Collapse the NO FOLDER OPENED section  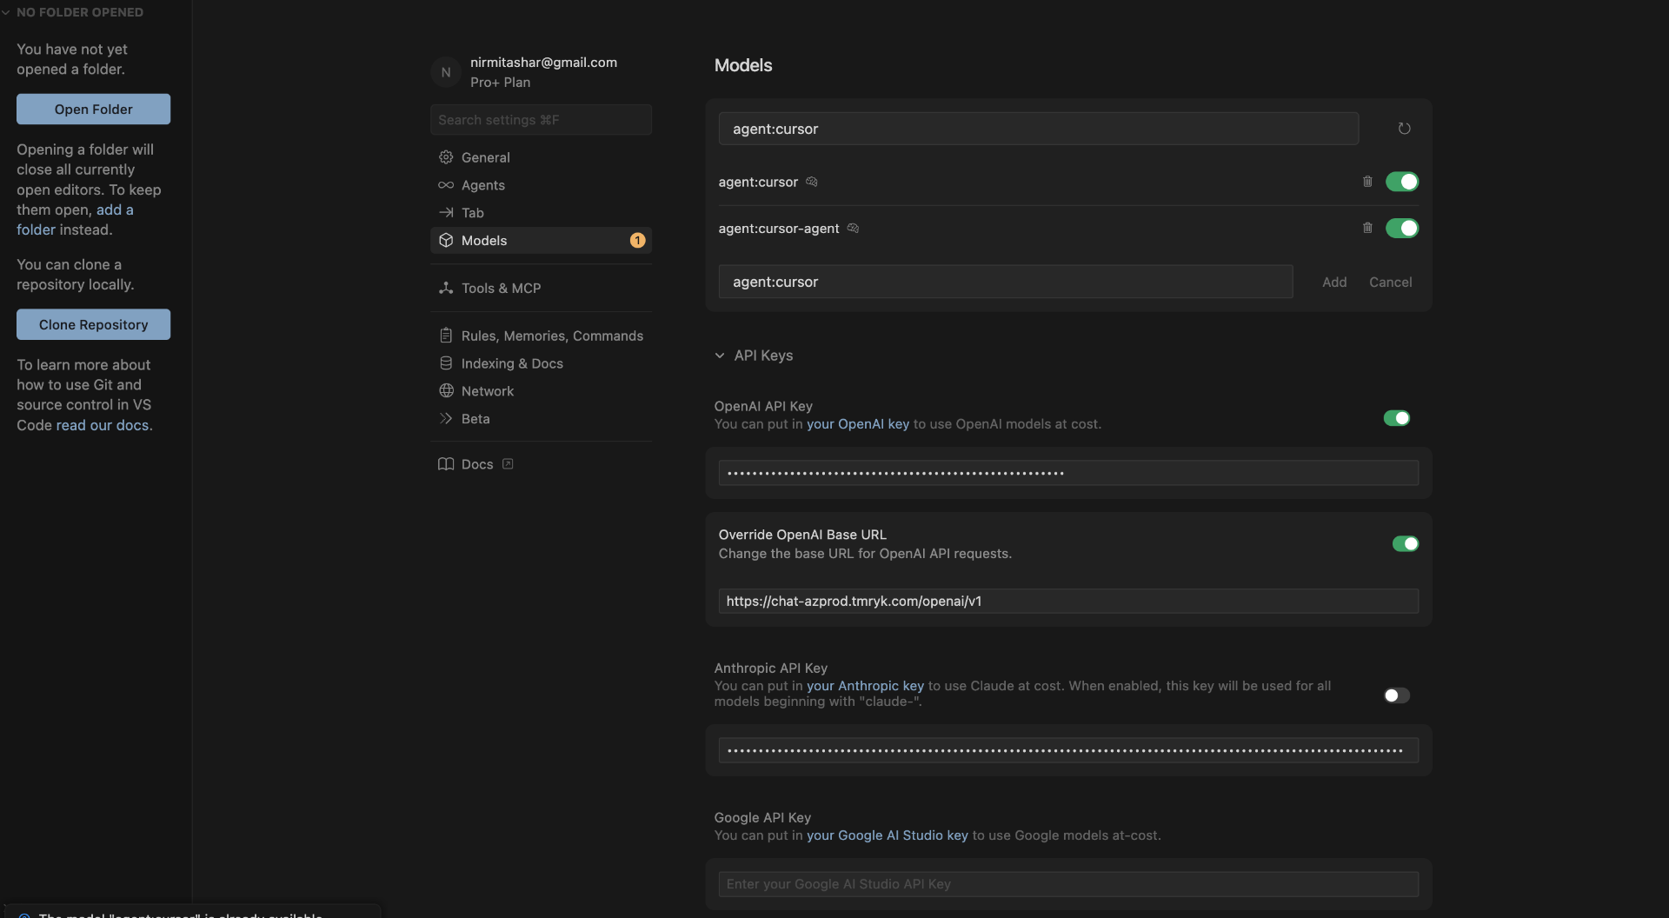point(7,12)
